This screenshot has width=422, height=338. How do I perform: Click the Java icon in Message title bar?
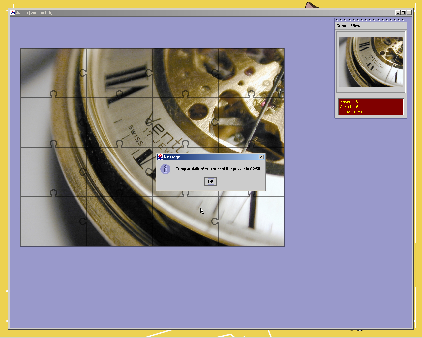[x=160, y=157]
